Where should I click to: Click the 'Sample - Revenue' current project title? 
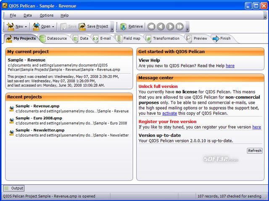tap(26, 60)
